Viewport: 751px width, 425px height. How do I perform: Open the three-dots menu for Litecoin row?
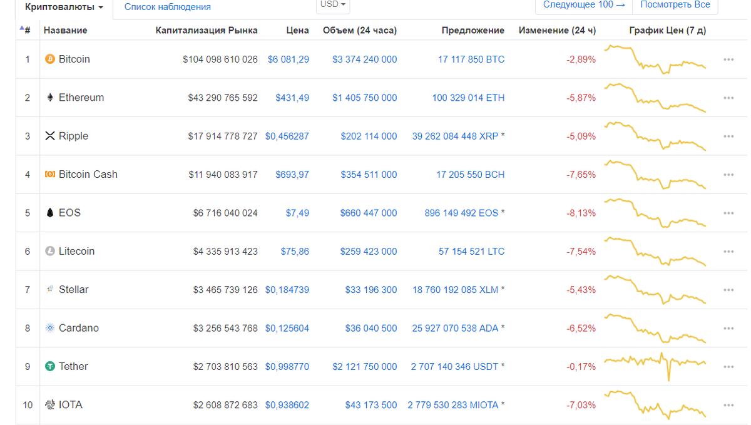pyautogui.click(x=728, y=252)
